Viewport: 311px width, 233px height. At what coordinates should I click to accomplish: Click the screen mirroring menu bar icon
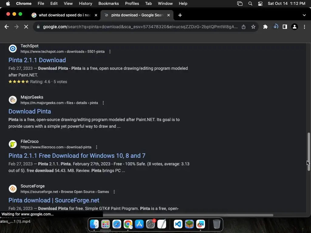pos(240,4)
